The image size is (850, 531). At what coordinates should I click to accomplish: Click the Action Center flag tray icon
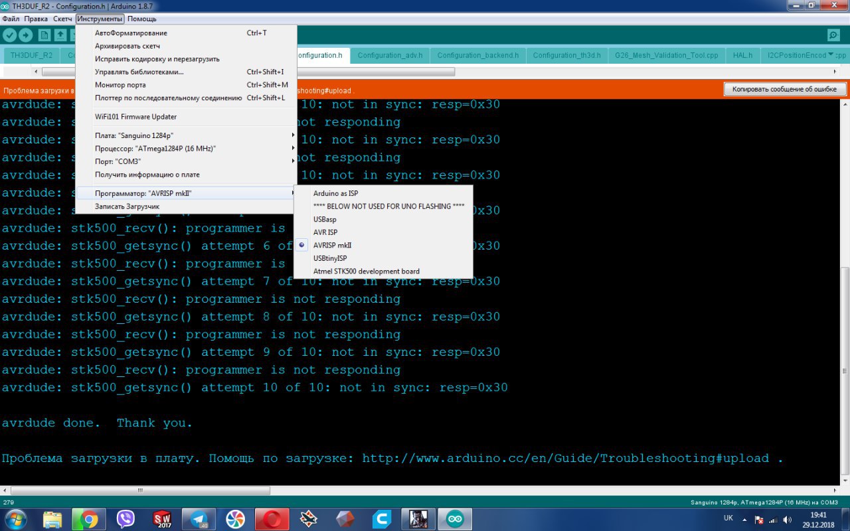coord(760,519)
